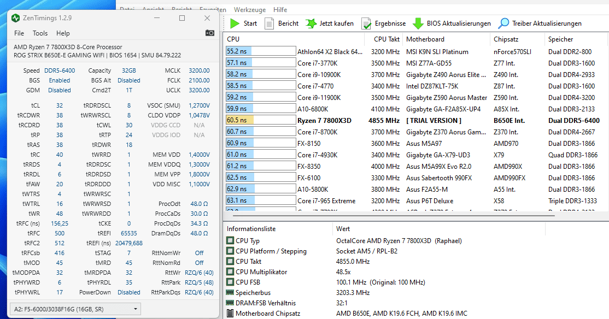Open the Werkzeuge menu
Image resolution: width=609 pixels, height=319 pixels.
(250, 10)
